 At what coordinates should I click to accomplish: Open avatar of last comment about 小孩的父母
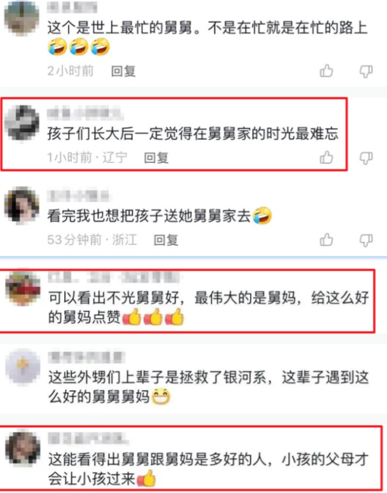click(23, 448)
